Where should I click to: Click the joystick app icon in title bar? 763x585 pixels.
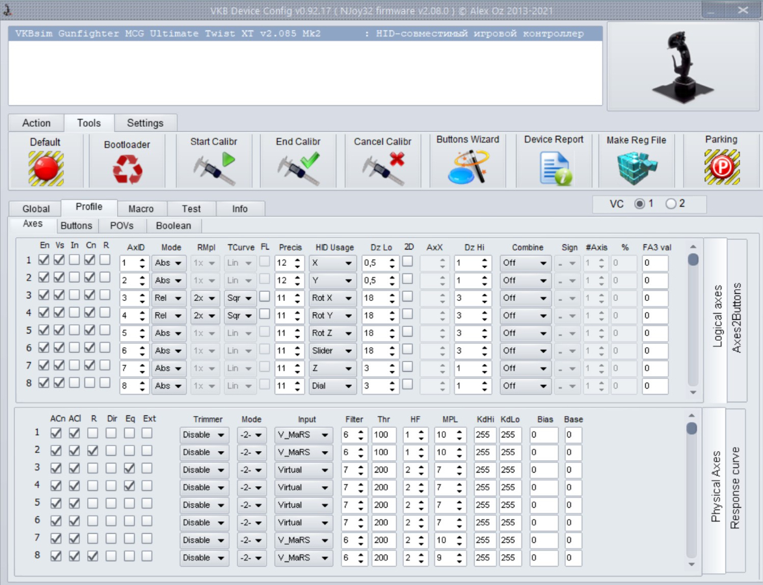tap(7, 9)
